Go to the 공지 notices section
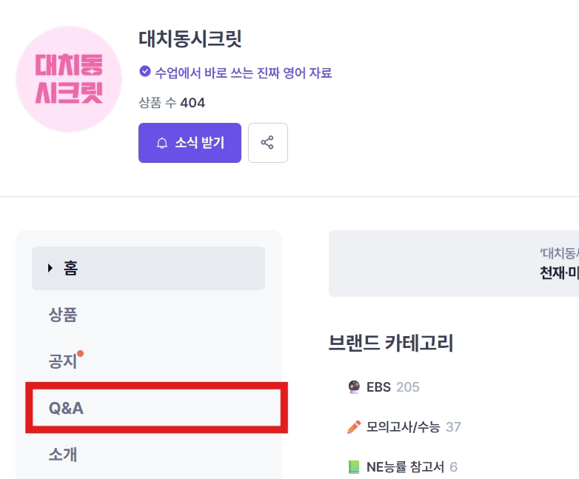Viewport: 579px width, 479px height. point(62,361)
